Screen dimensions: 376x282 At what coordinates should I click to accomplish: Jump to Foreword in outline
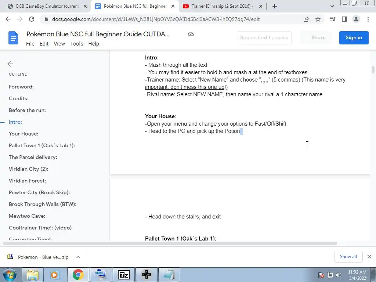point(21,87)
